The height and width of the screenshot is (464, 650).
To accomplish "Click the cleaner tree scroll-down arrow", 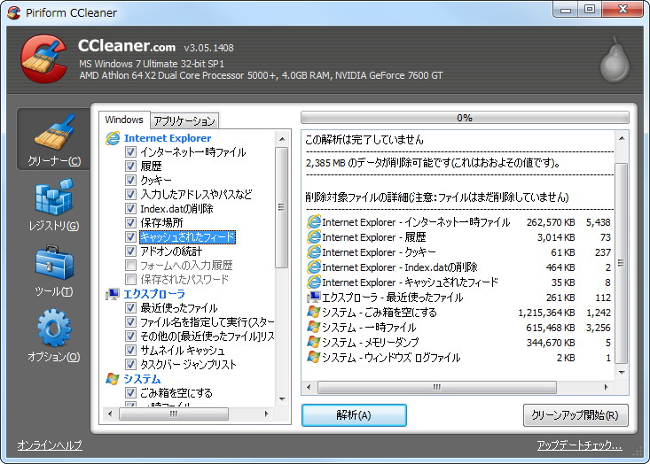I will pyautogui.click(x=282, y=399).
